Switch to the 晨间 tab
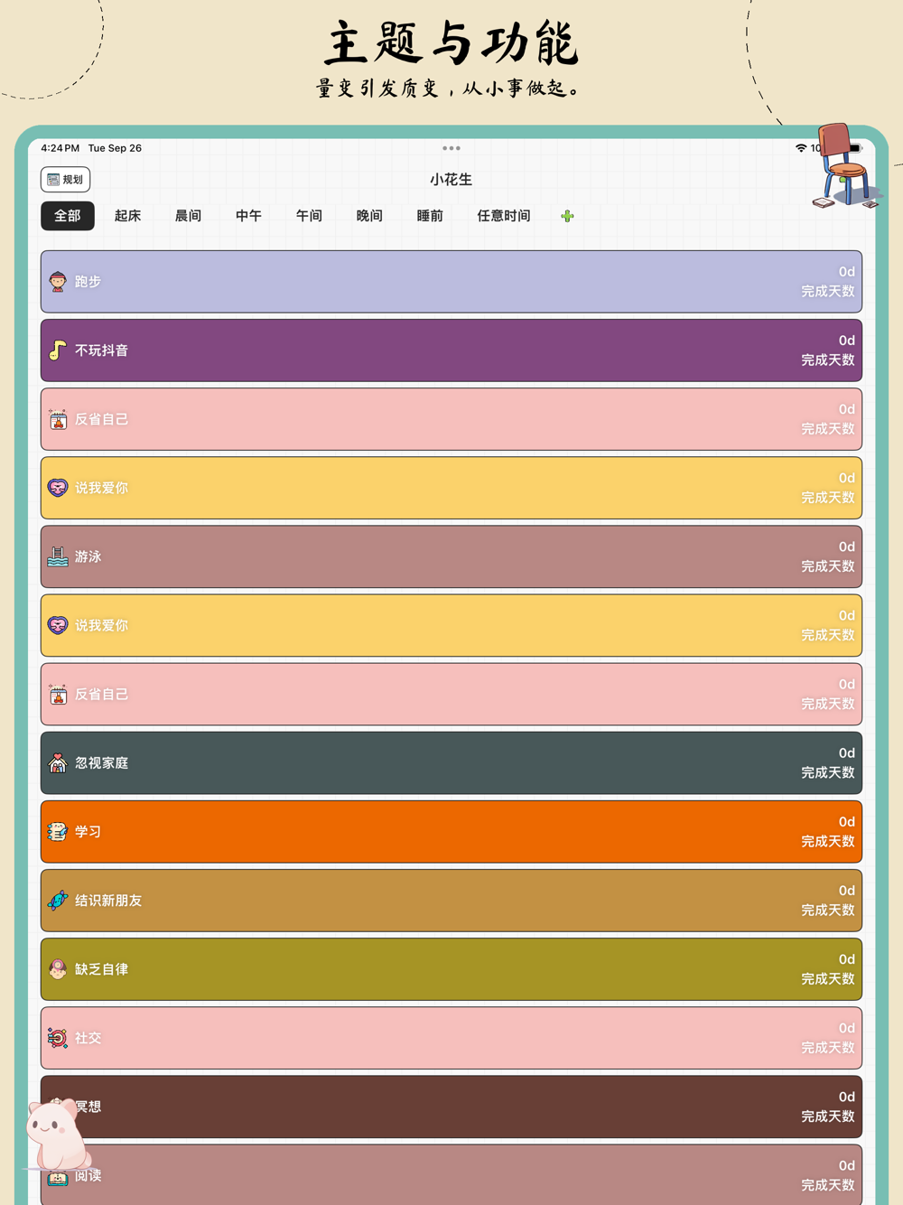Screen dimensions: 903x1205 pos(188,216)
